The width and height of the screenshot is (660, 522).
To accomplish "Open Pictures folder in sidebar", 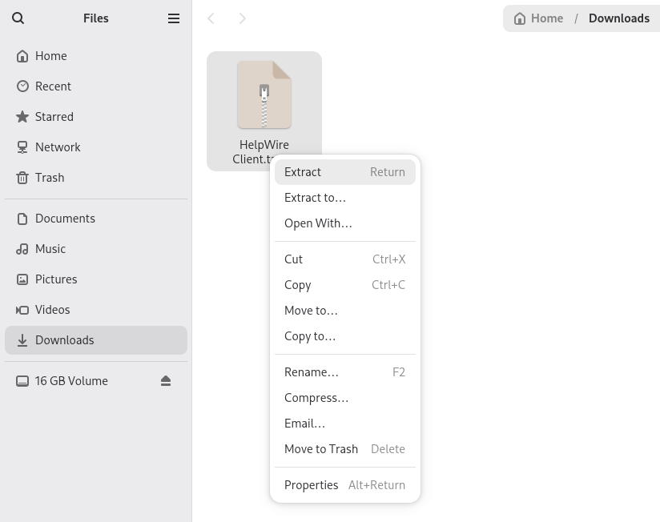I will (96, 279).
